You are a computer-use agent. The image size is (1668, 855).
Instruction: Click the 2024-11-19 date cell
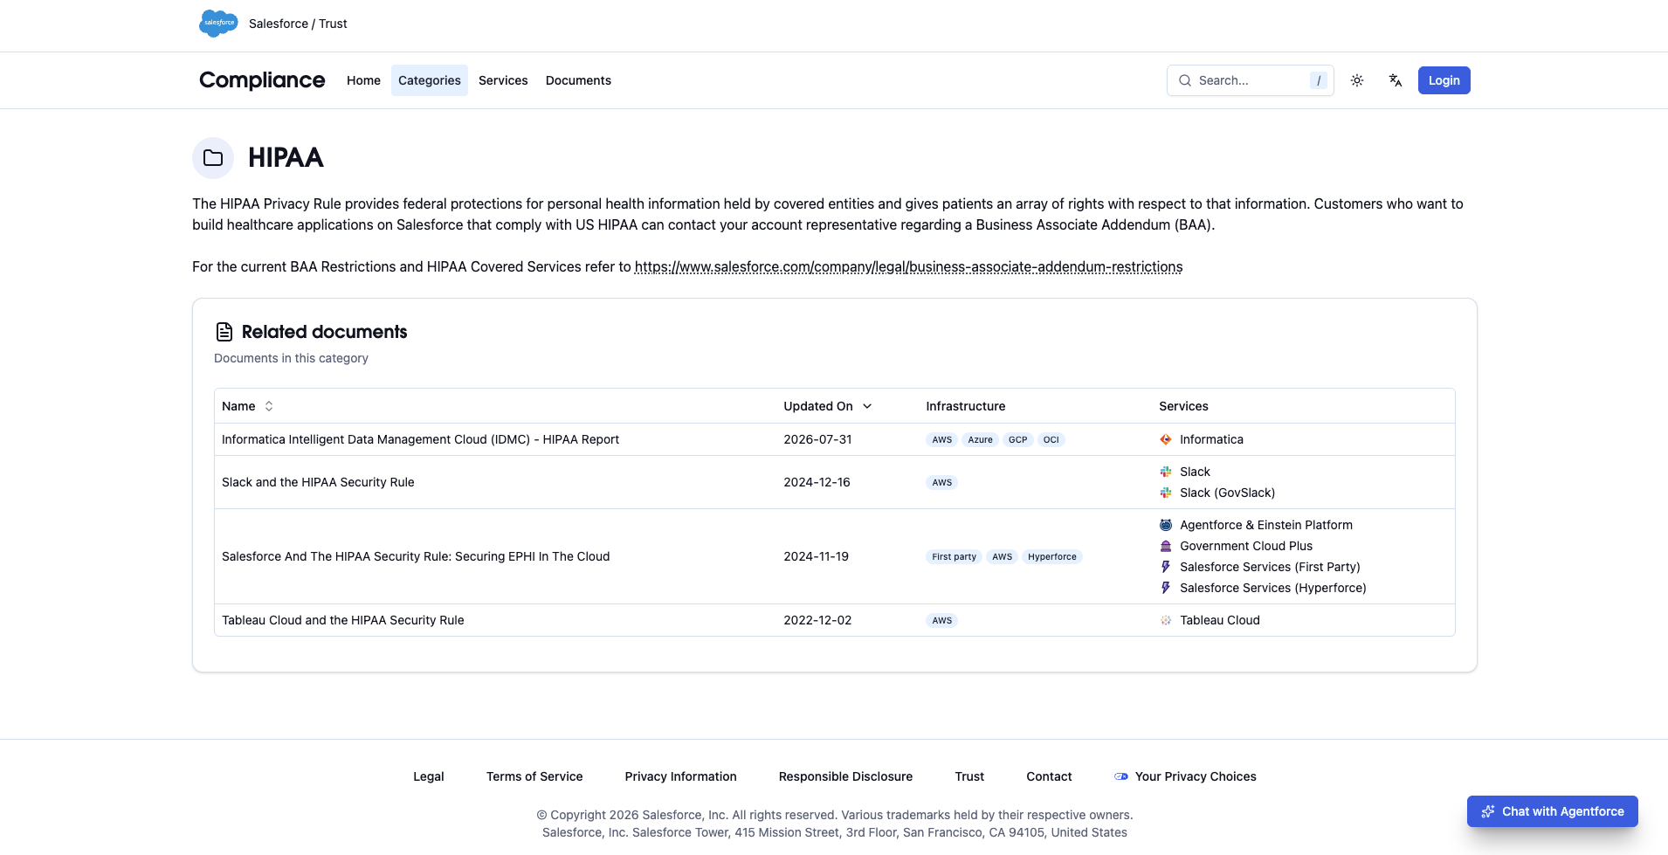coord(816,556)
